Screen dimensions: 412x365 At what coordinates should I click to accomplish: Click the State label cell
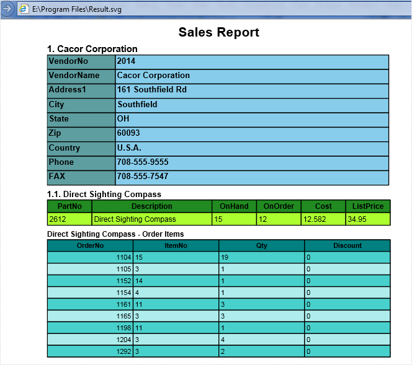click(81, 120)
